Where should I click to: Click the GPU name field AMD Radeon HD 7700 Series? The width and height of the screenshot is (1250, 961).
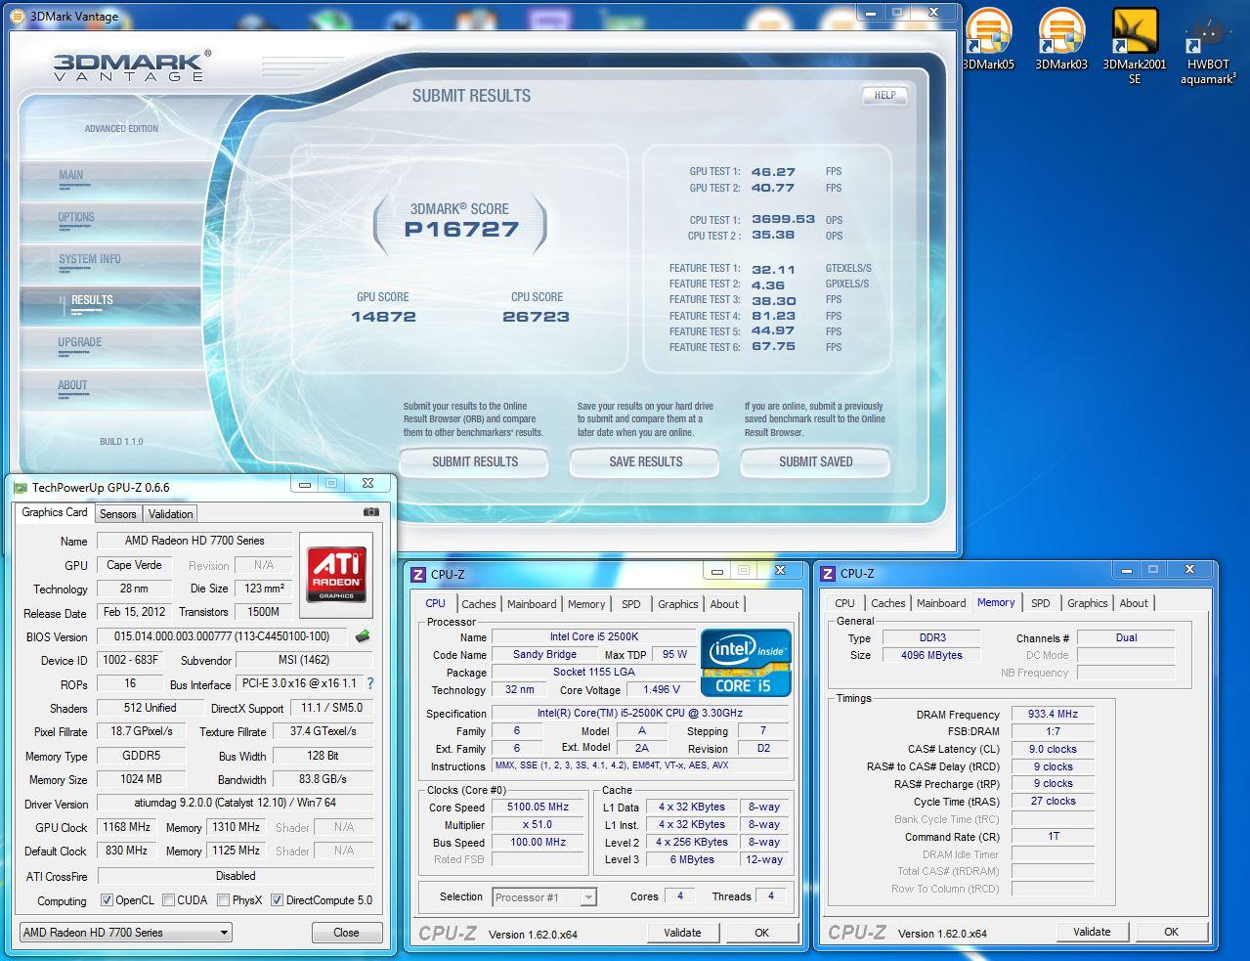[x=194, y=541]
